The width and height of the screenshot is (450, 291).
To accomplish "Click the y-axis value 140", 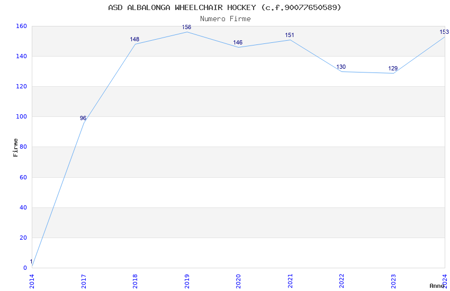I will [22, 57].
